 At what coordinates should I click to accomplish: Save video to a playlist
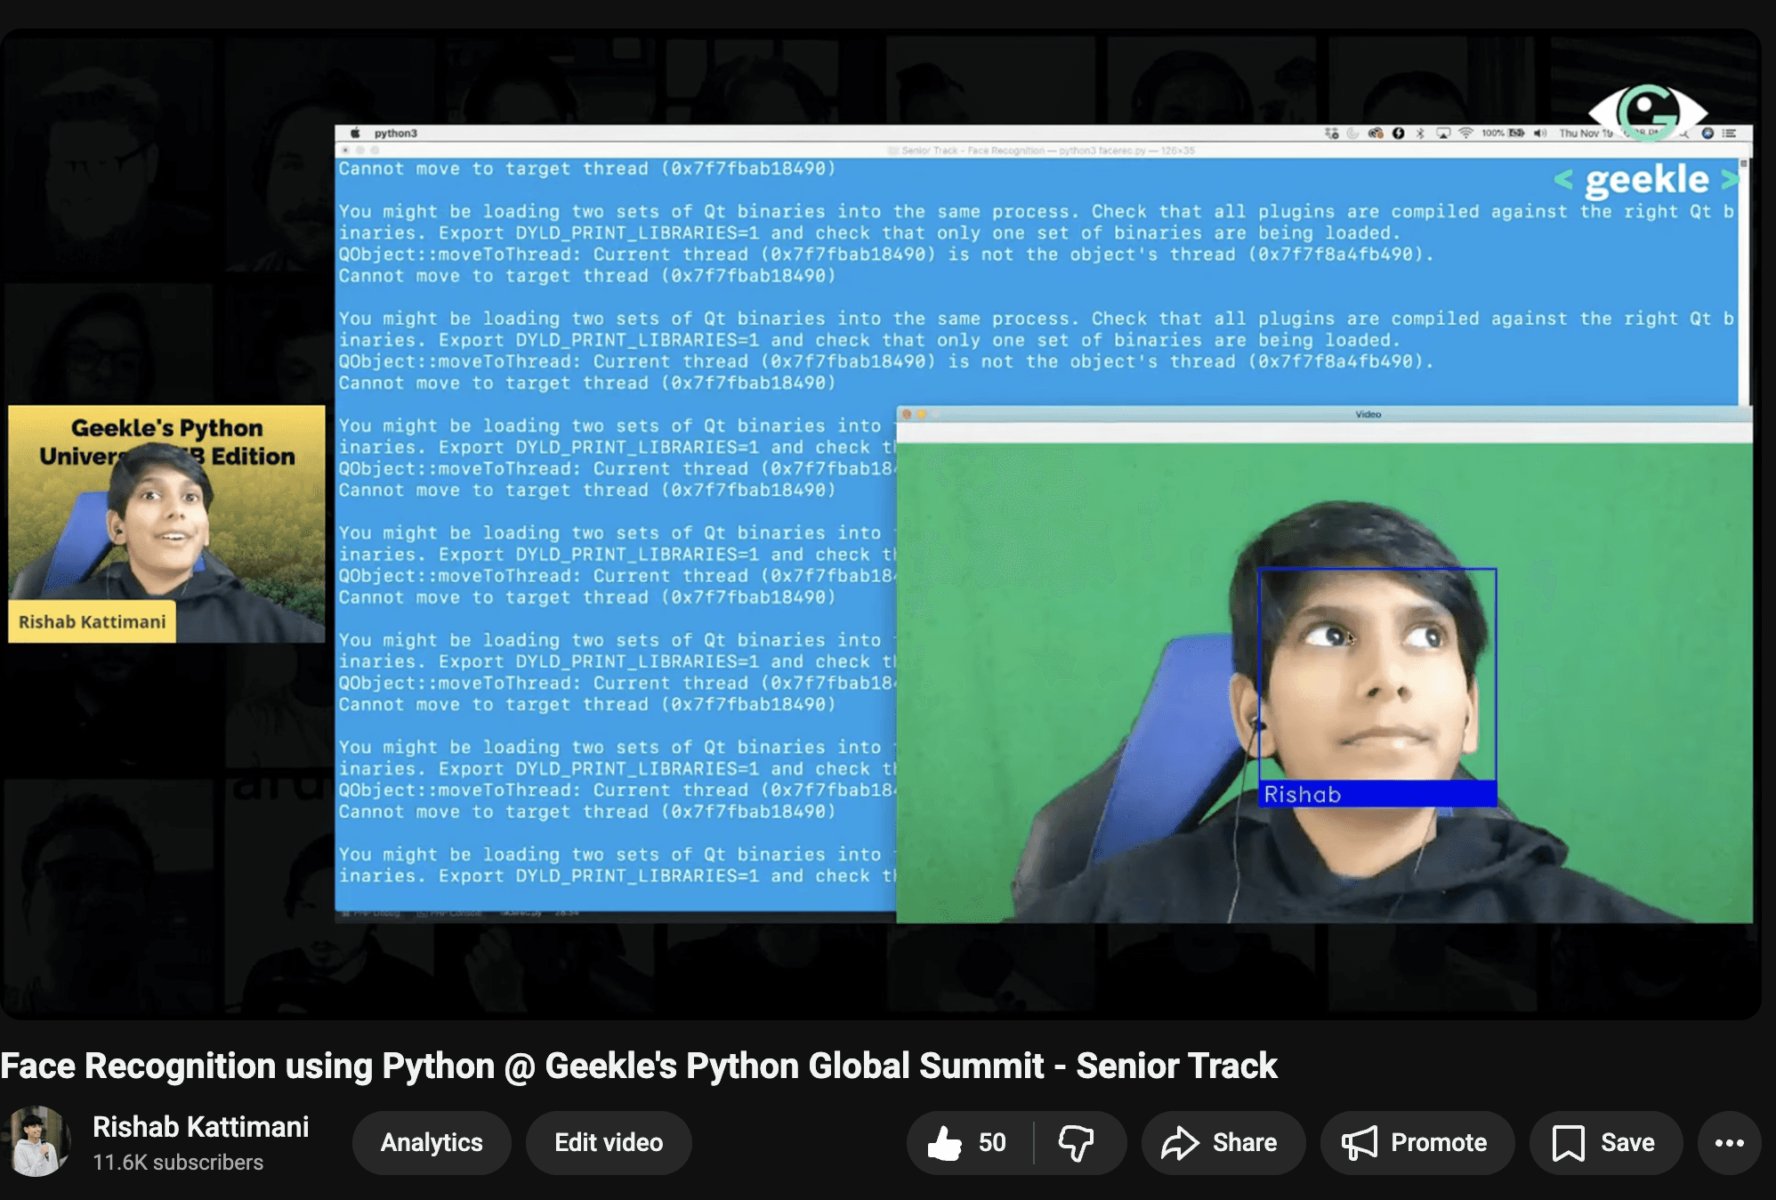[x=1605, y=1142]
